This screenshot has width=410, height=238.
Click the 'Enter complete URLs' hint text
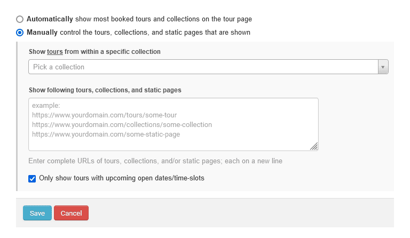click(x=155, y=161)
